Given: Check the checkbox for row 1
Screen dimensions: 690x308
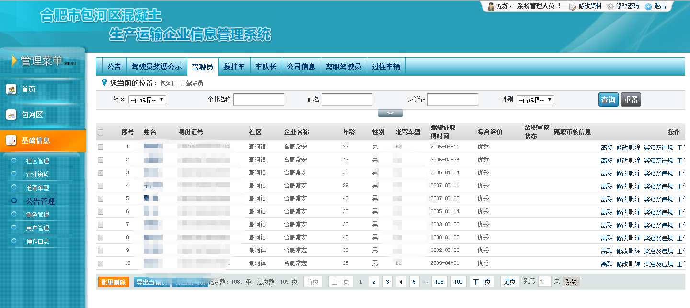Looking at the screenshot, I should click(x=101, y=147).
